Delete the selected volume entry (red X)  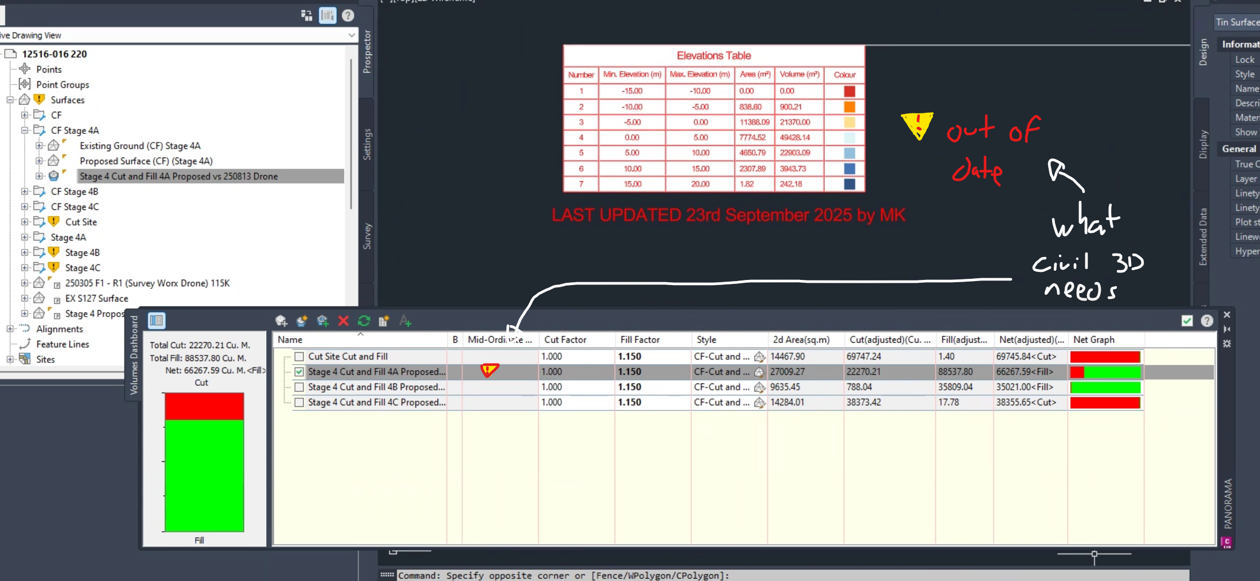pos(343,321)
